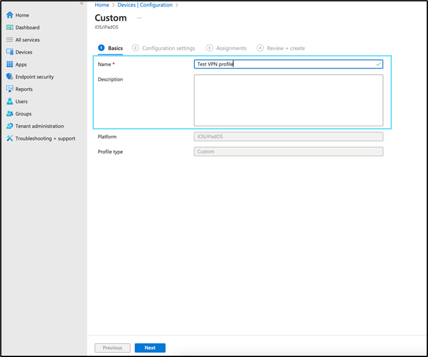428x357 pixels.
Task: Click the Groups icon in sidebar
Action: pyautogui.click(x=10, y=113)
